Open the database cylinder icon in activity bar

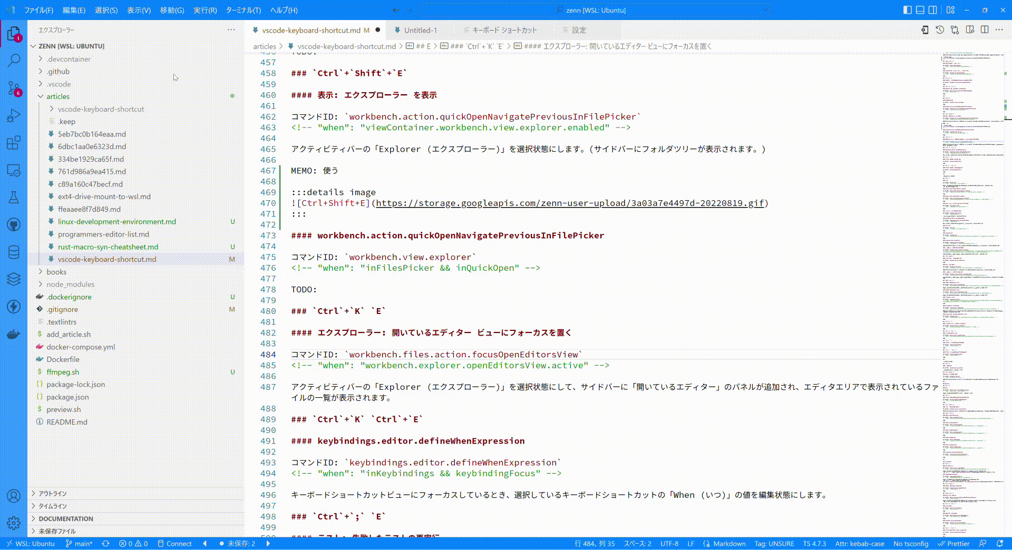click(x=14, y=252)
